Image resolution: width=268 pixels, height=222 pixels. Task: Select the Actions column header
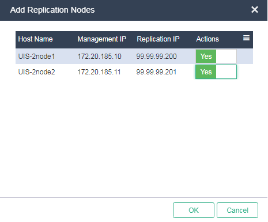point(207,39)
